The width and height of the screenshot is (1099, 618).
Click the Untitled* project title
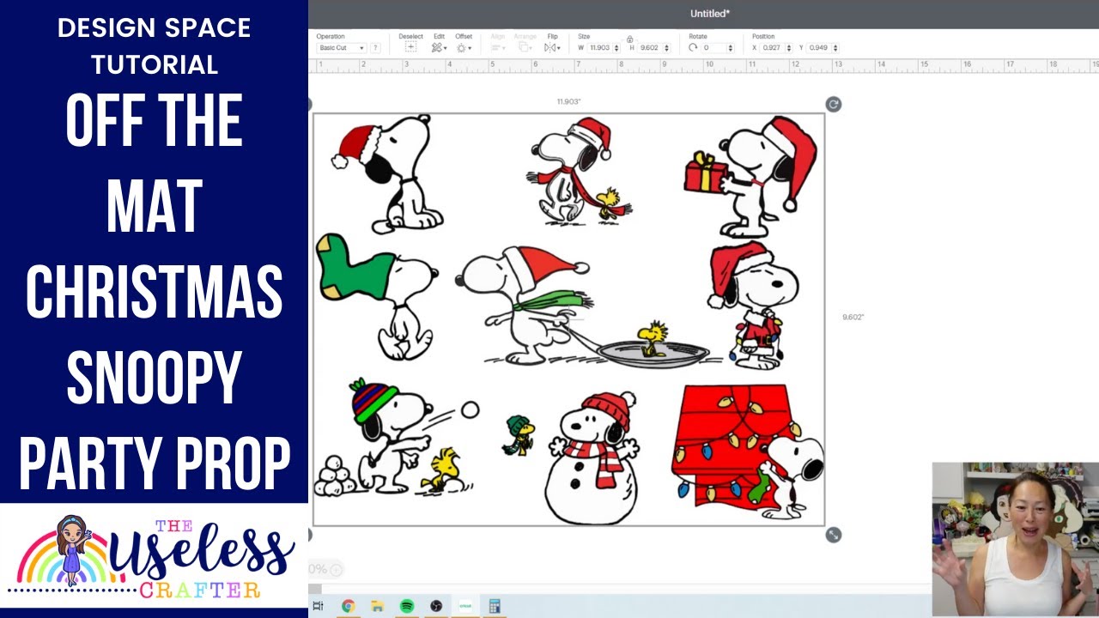709,14
